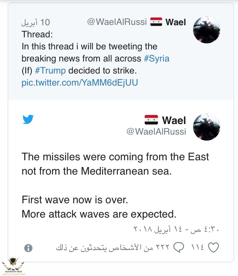Open the Wael display name in the main tweet
The height and width of the screenshot is (276, 238).
pos(174,120)
